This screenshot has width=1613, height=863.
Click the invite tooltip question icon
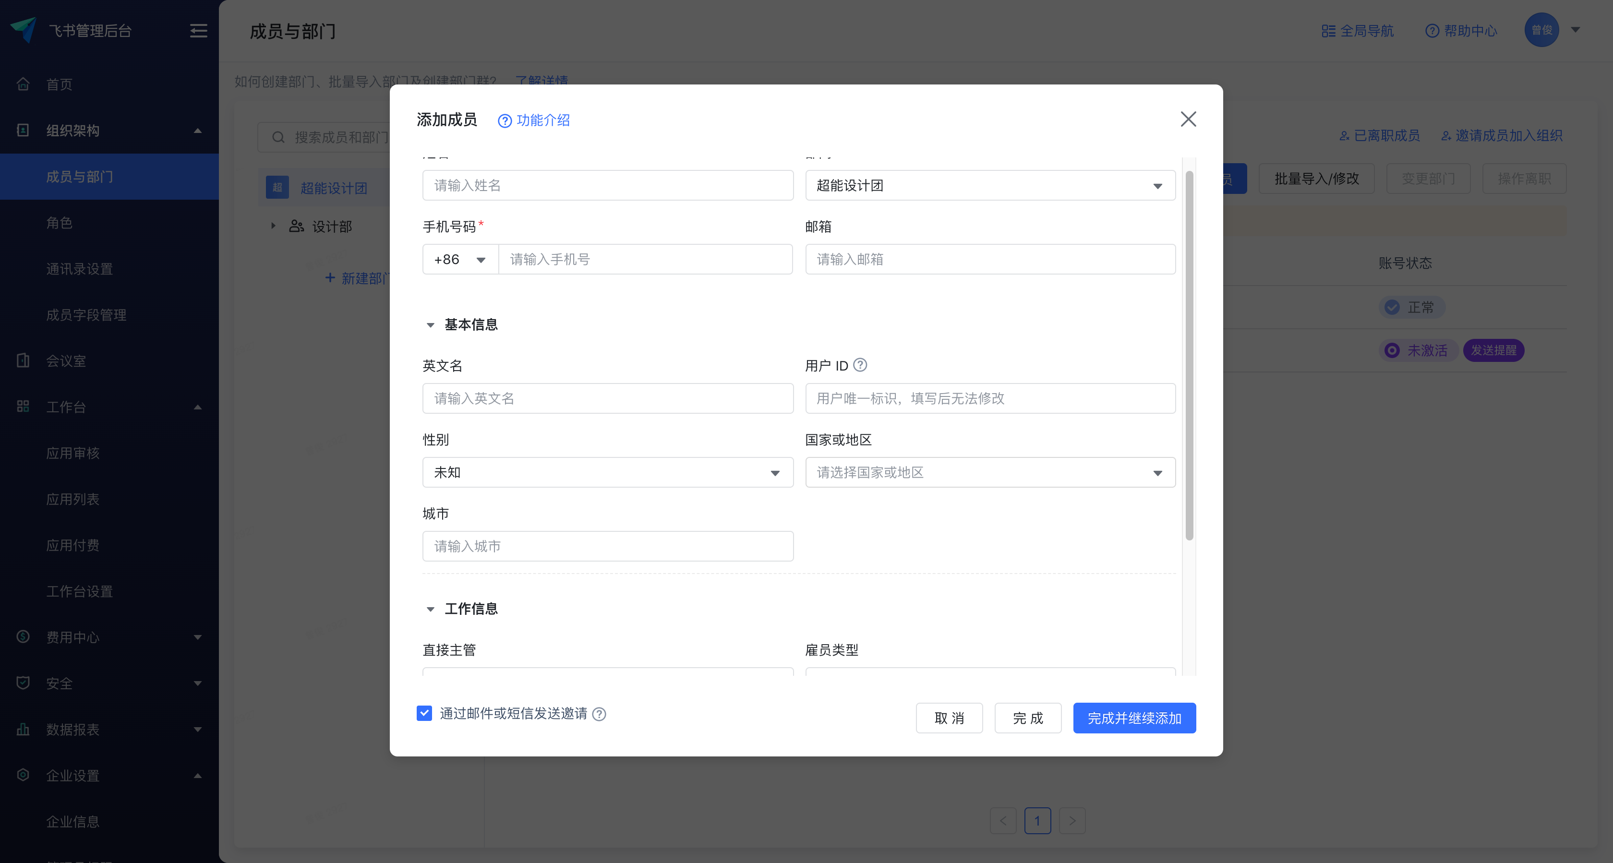[x=599, y=714]
